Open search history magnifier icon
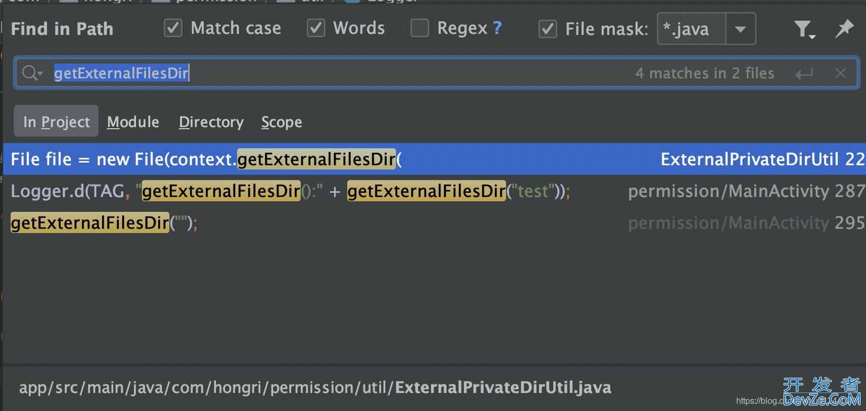Image resolution: width=866 pixels, height=411 pixels. (32, 73)
